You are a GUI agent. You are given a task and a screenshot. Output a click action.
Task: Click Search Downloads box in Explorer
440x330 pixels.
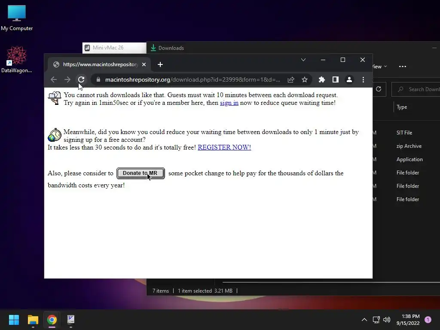[416, 89]
